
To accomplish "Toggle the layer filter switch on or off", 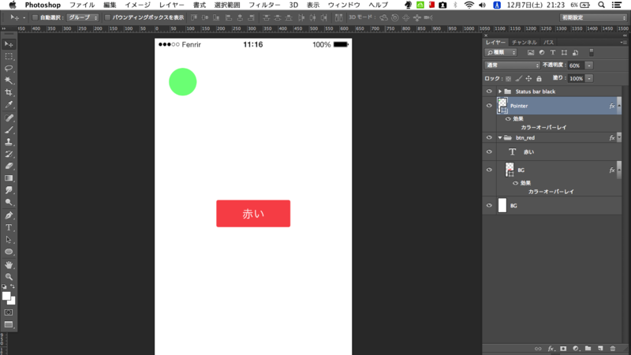I will point(591,52).
